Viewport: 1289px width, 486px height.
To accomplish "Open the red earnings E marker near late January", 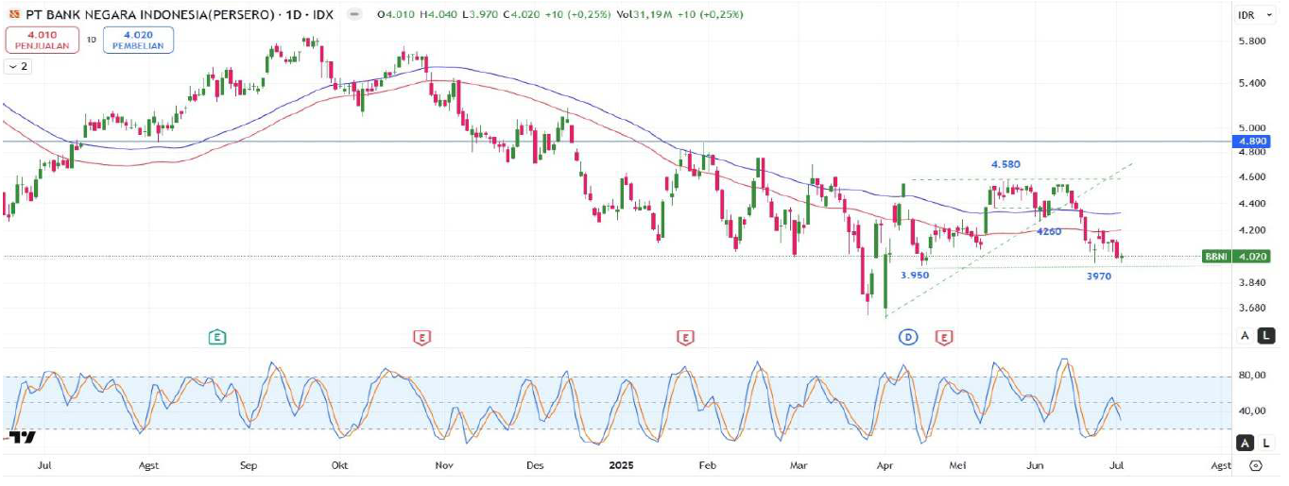I will 684,336.
